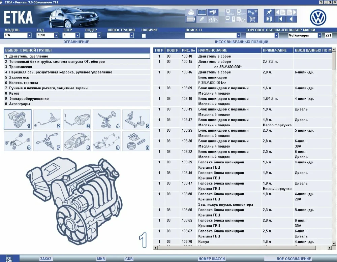Select transmission thumbnail number 3
This screenshot has width=337, height=262.
(77, 120)
